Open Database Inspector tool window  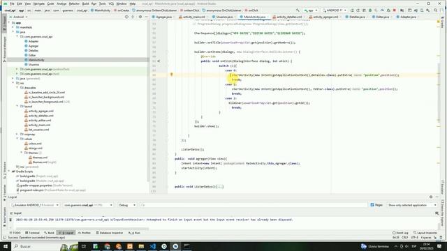110,233
